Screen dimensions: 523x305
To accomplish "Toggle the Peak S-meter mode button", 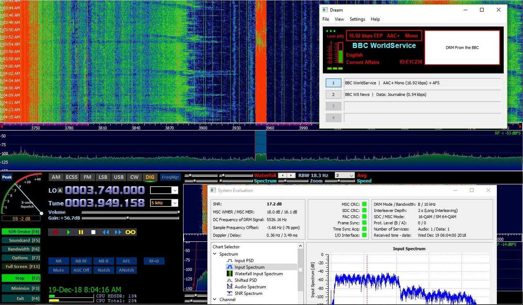I will pyautogui.click(x=7, y=177).
